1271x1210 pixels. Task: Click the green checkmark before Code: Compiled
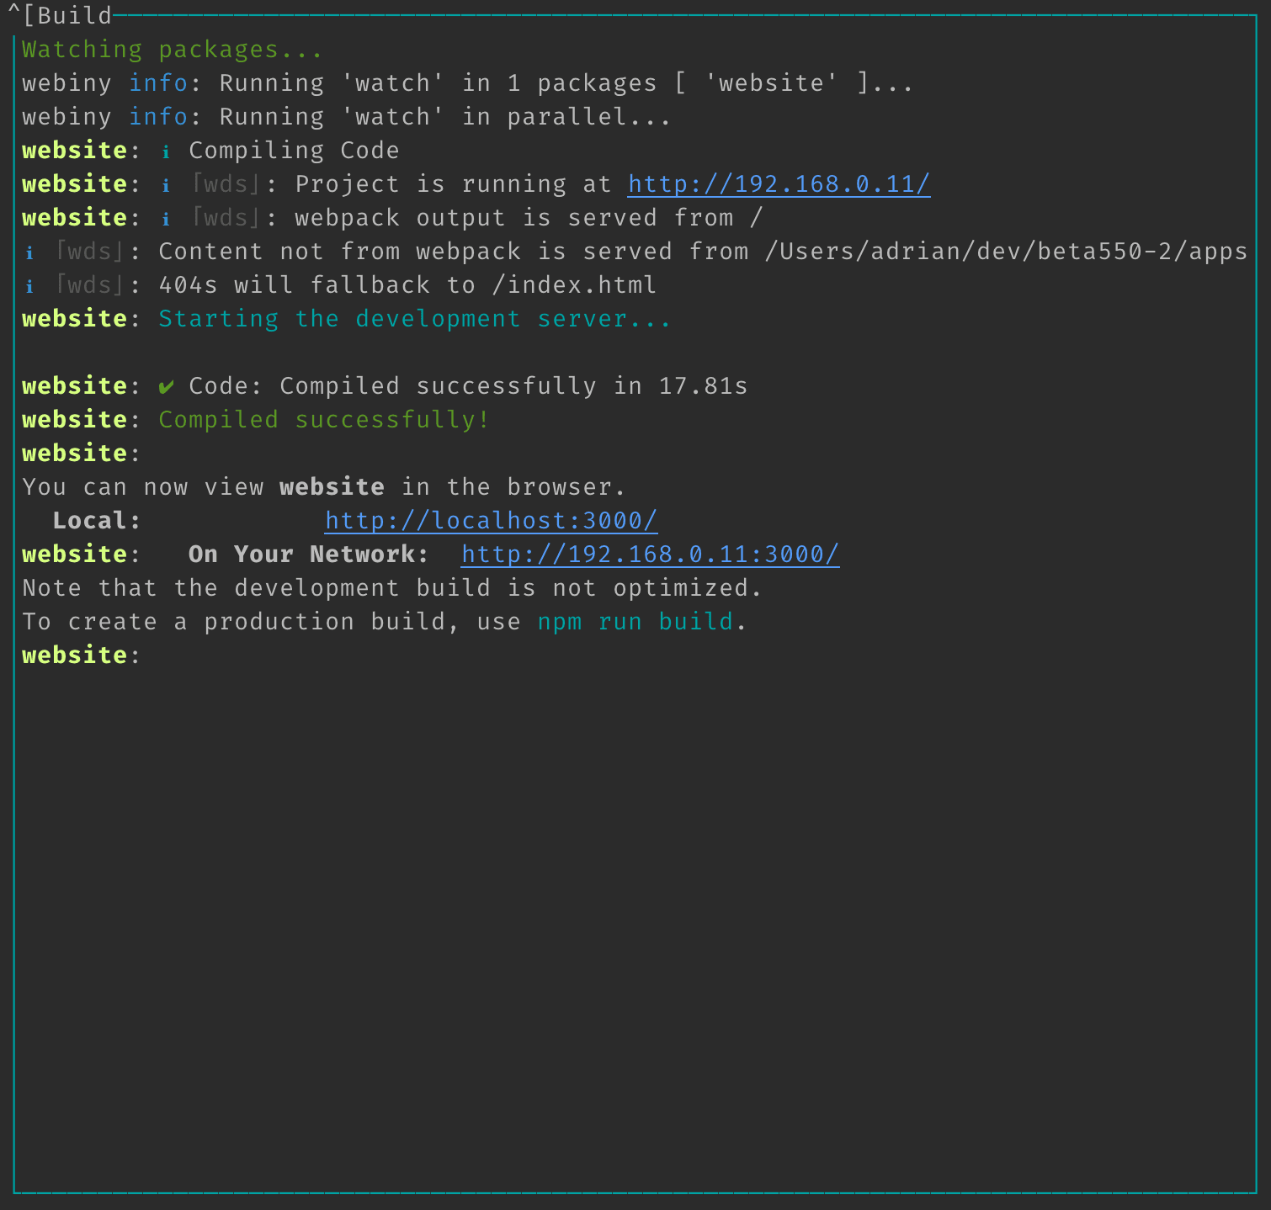(x=166, y=387)
